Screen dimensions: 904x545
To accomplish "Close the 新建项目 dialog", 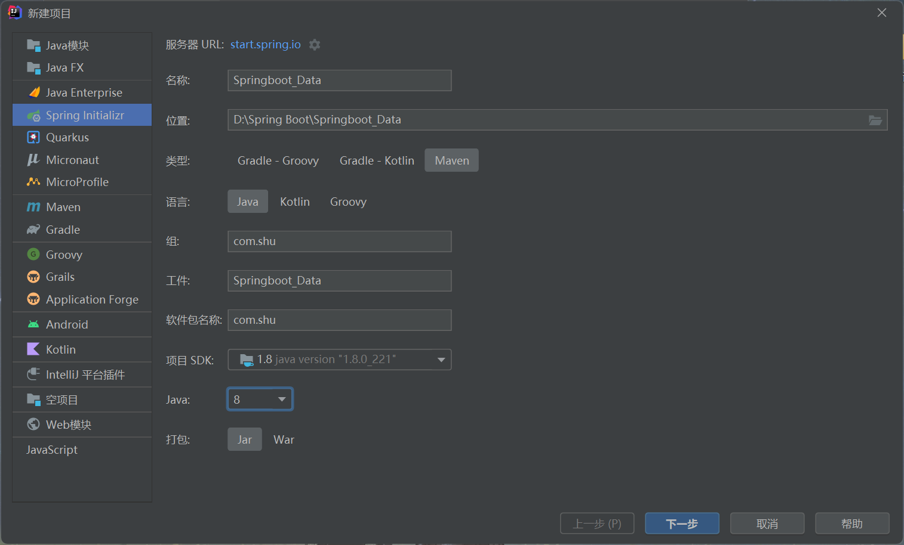I will pos(882,13).
